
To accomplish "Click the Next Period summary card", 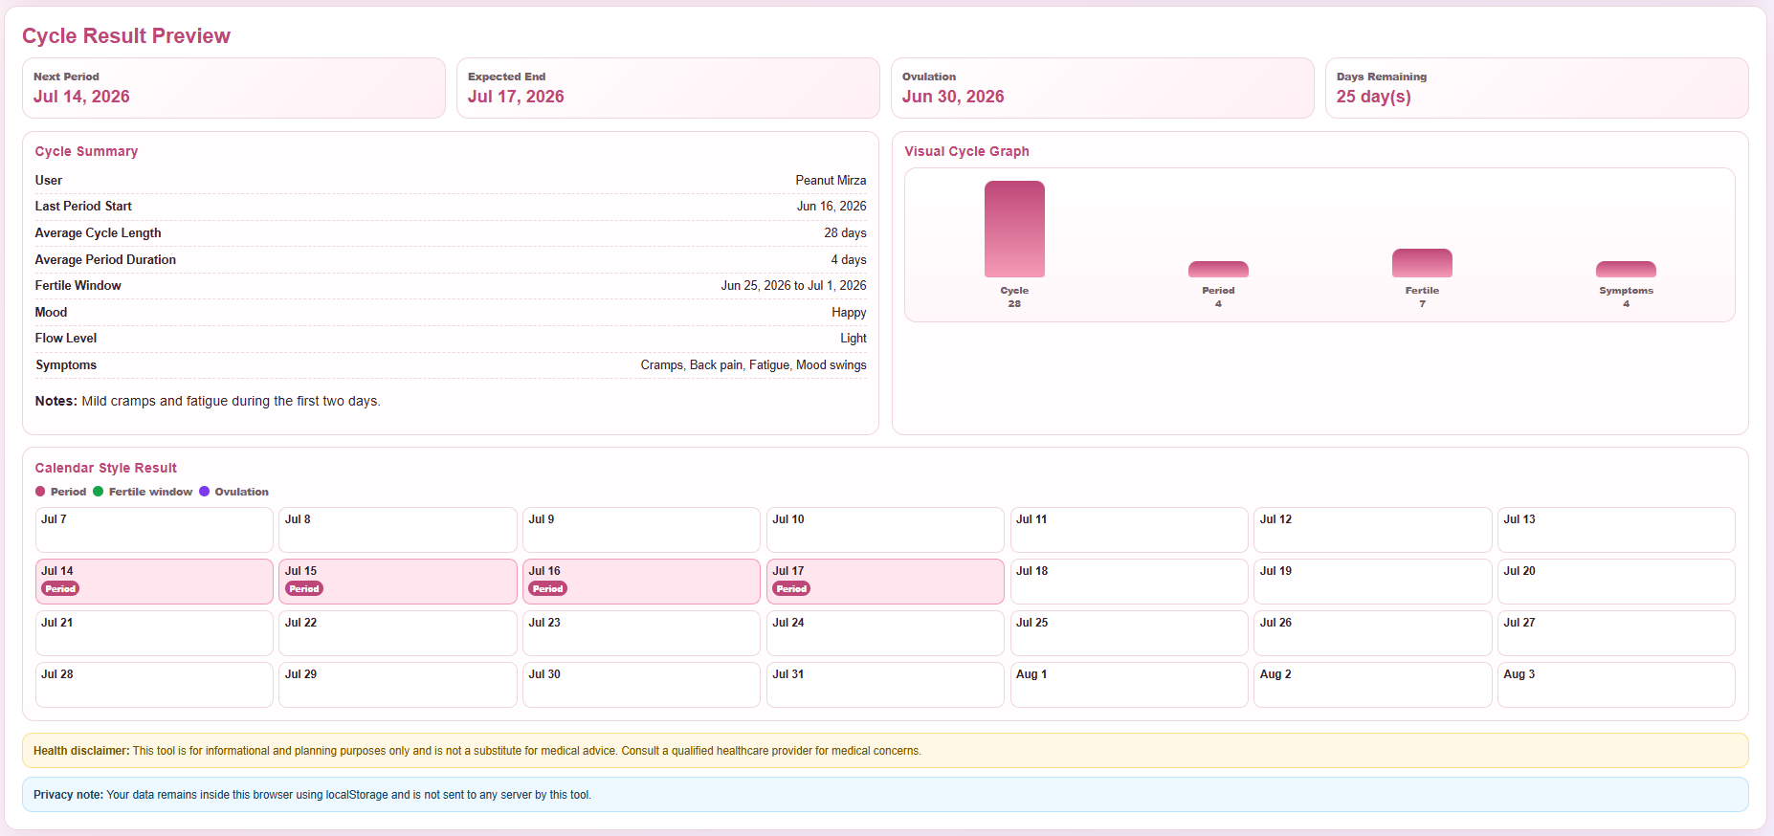I will (x=233, y=88).
